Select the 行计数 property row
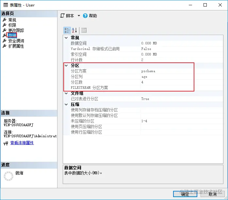Image resolution: width=228 pixels, height=200 pixels. pyautogui.click(x=146, y=60)
